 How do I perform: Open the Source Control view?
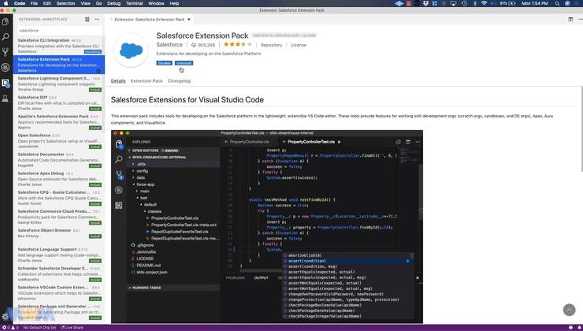[x=6, y=52]
